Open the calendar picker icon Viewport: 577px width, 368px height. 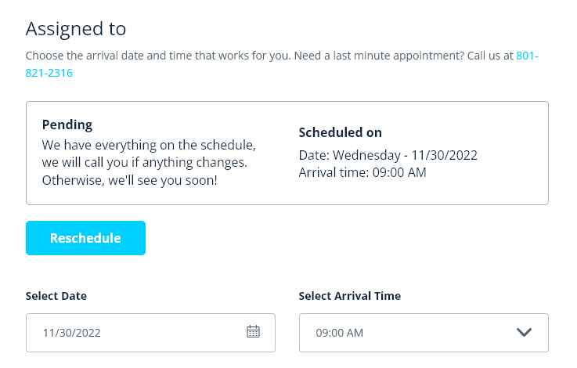pos(253,332)
